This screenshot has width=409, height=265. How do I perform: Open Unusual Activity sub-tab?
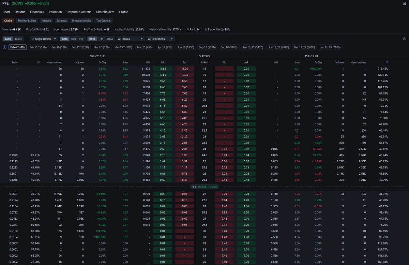[81, 21]
